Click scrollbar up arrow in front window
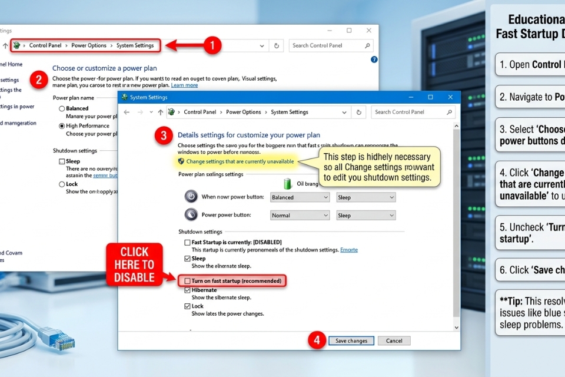Viewport: 565px width, 377px height. (456, 126)
